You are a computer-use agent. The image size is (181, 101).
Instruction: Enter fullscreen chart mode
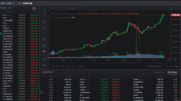click(x=177, y=8)
